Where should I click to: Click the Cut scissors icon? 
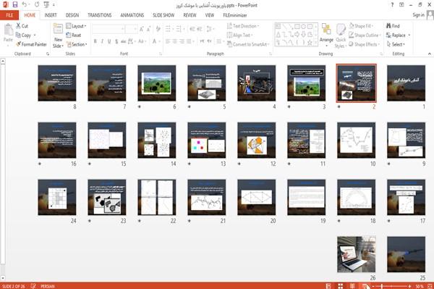point(19,26)
